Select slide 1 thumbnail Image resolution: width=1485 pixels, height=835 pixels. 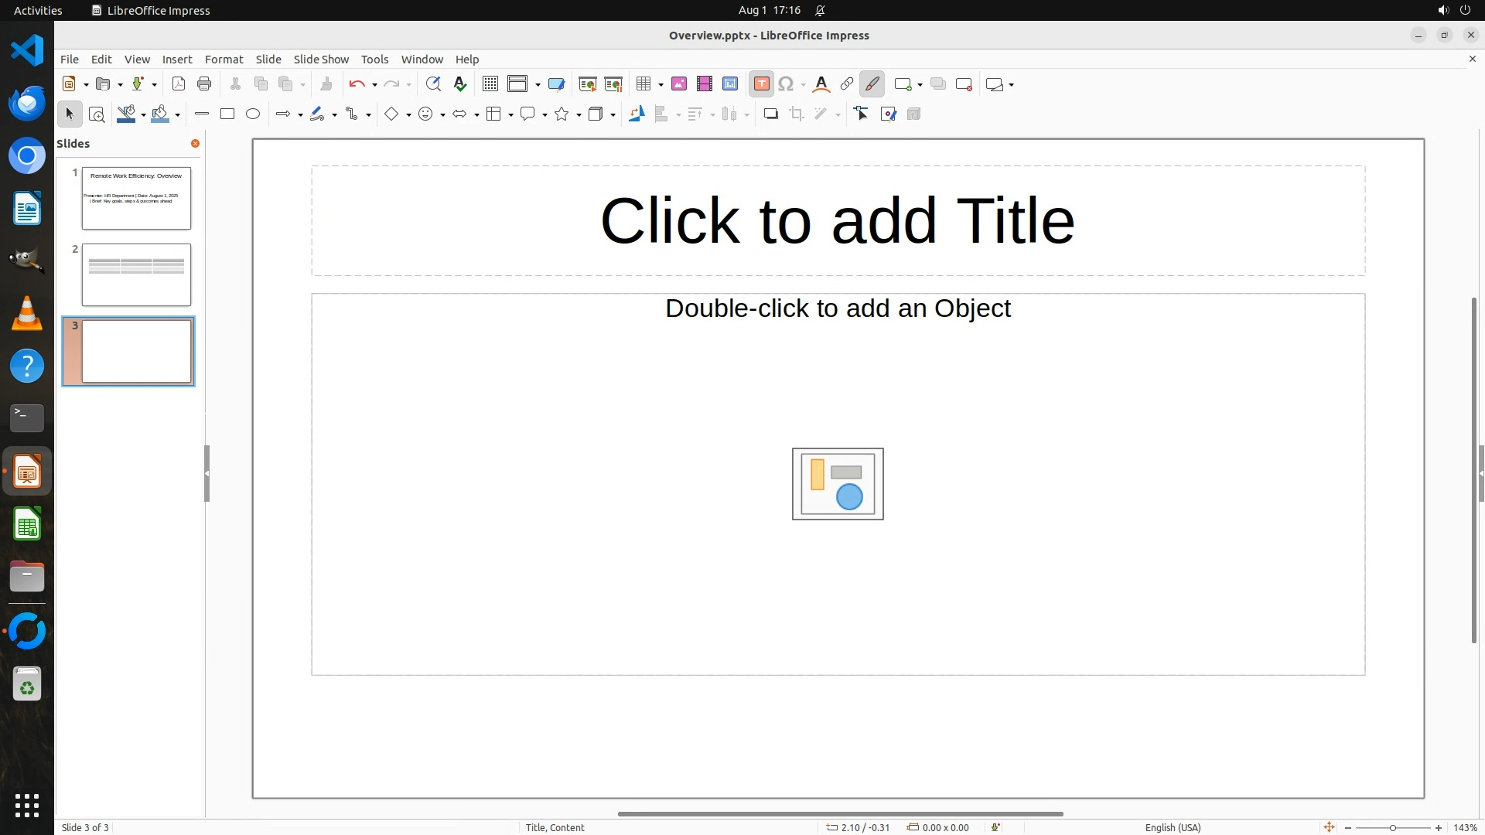point(136,198)
